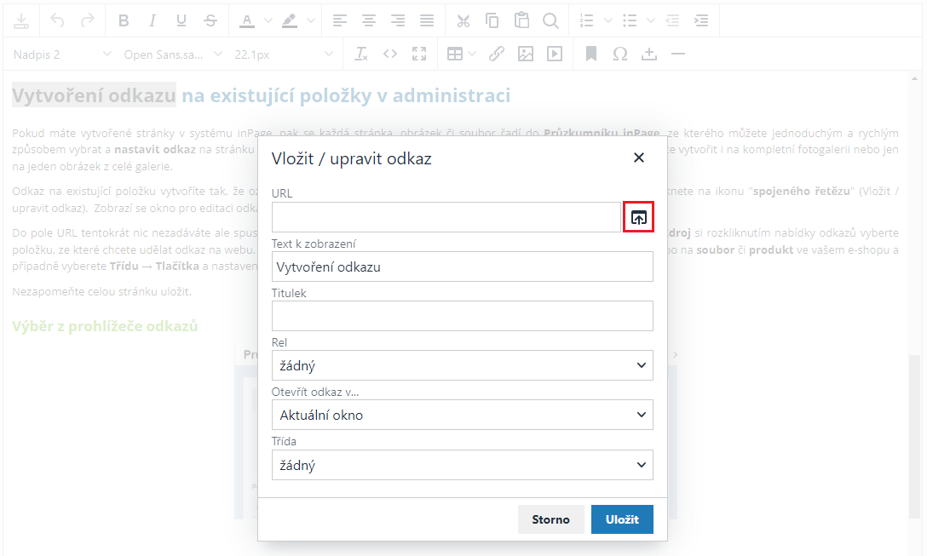Image resolution: width=927 pixels, height=556 pixels.
Task: Toggle bold formatting in toolbar
Action: 124,20
